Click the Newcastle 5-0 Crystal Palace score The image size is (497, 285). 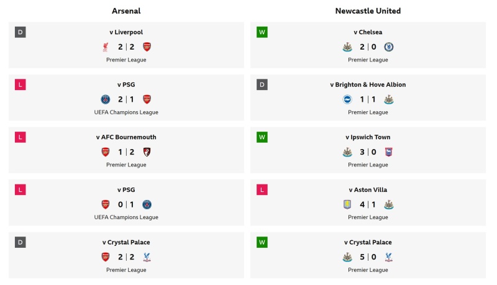[368, 257]
